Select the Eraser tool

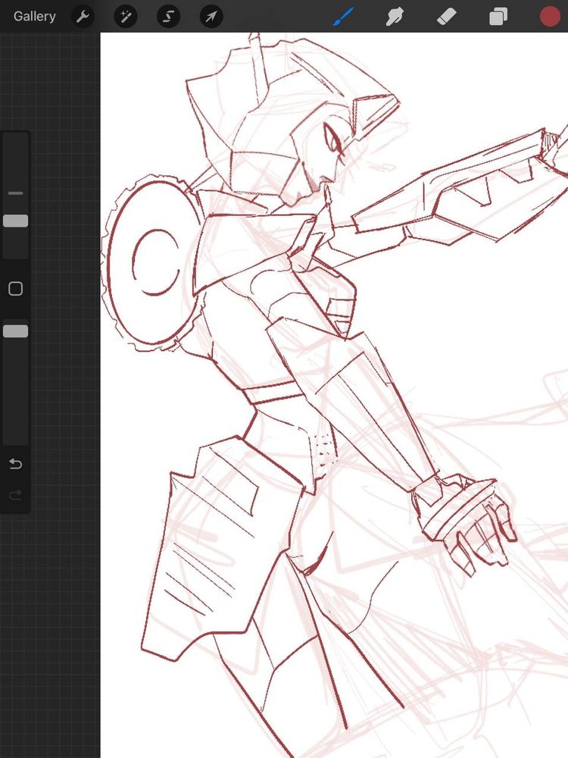click(446, 17)
